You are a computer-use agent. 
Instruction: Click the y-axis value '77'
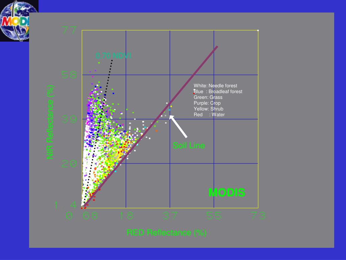[69, 30]
